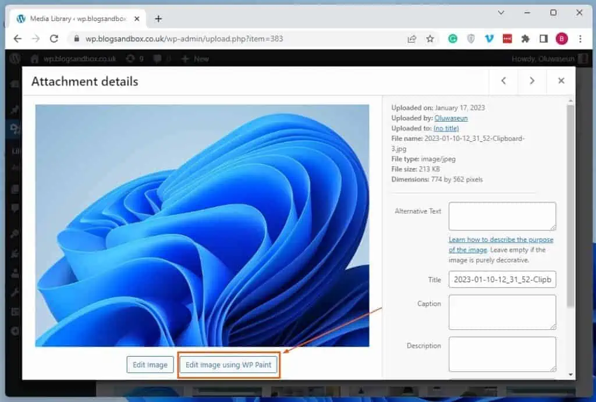Click the browser profile avatar B

(x=562, y=38)
